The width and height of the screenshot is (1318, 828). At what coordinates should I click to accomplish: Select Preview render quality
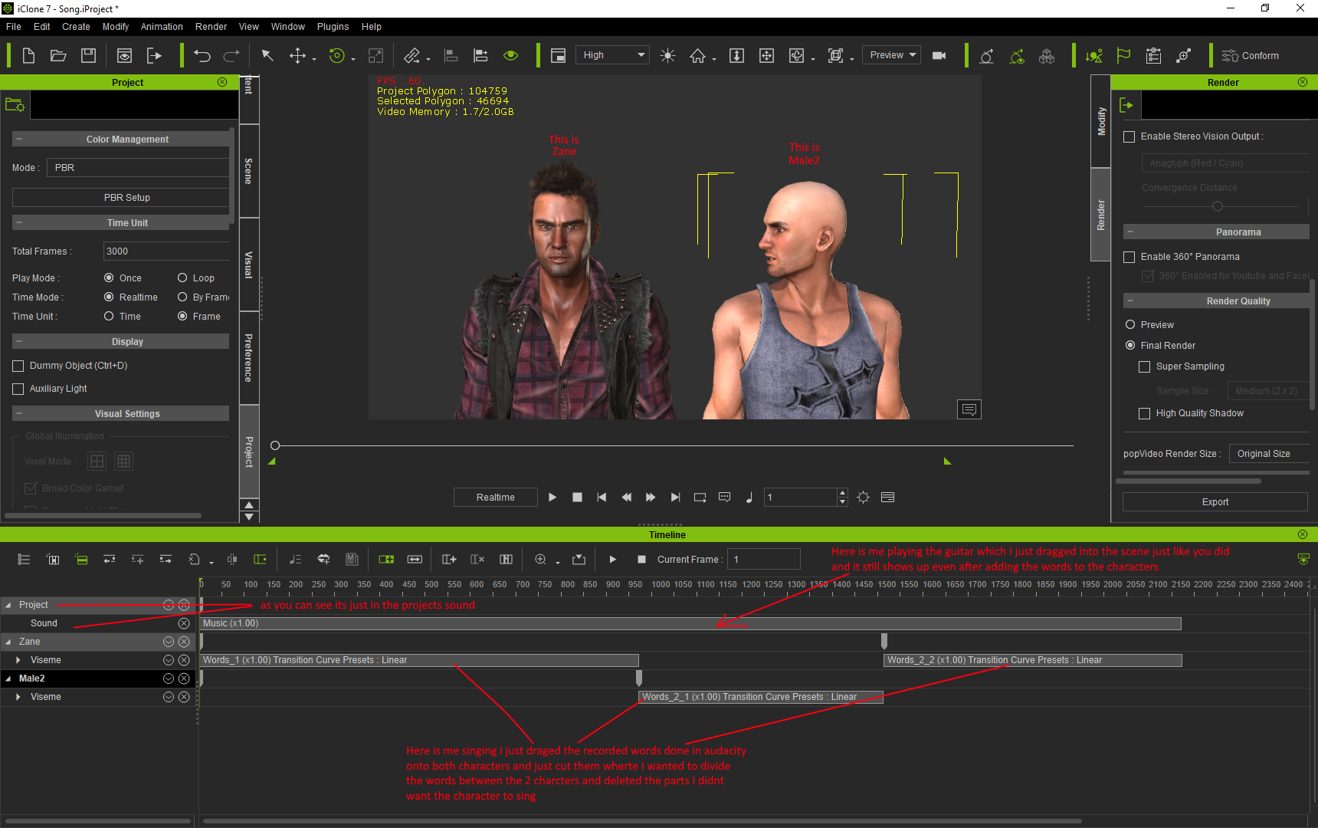click(1130, 325)
